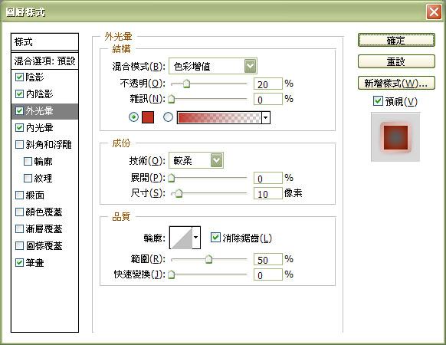Viewport: 446px width, 345px height.
Task: Select the 圖樣覆蓋 entry label
Action: [x=44, y=245]
